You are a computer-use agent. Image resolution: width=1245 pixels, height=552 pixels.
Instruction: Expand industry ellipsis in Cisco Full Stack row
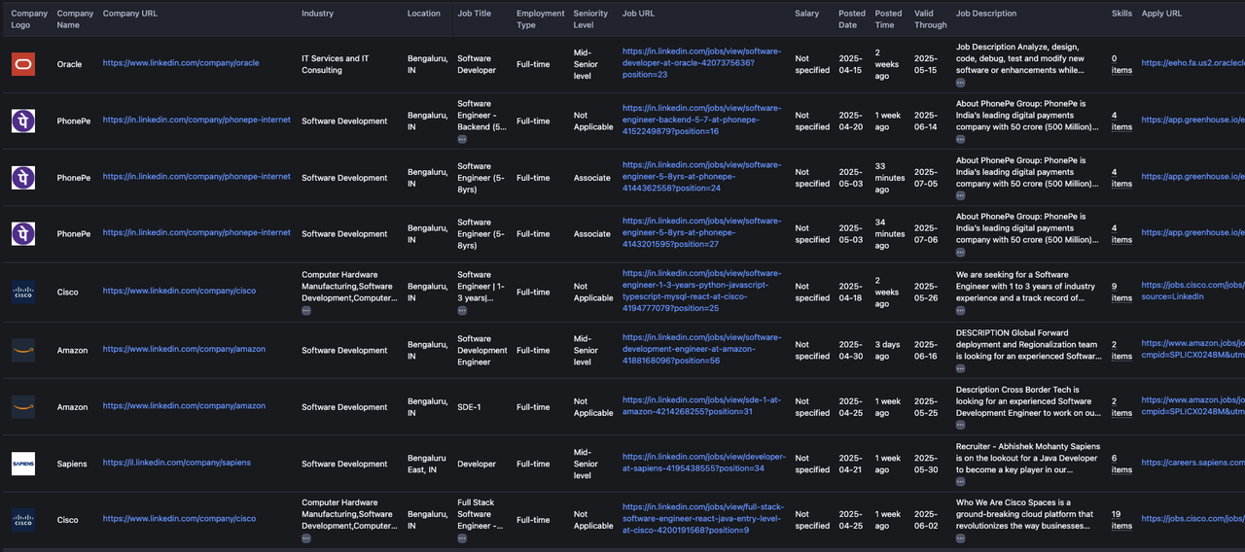coord(306,538)
